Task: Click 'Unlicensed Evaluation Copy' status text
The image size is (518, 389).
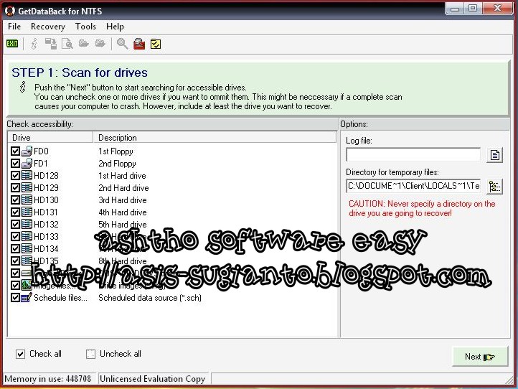Action: [x=152, y=379]
